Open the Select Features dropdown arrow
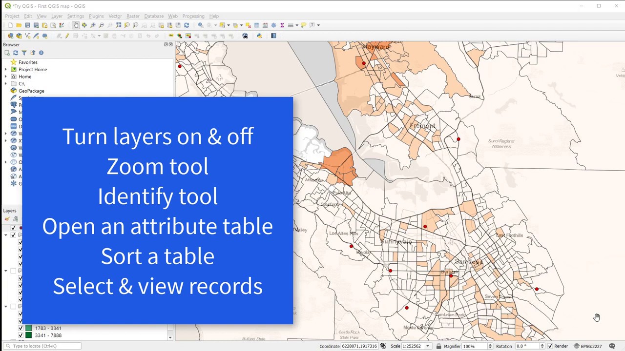The height and width of the screenshot is (351, 625). [x=229, y=25]
